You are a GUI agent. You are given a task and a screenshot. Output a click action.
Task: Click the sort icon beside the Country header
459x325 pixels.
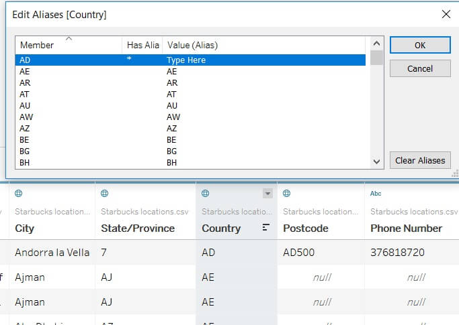[x=266, y=228]
